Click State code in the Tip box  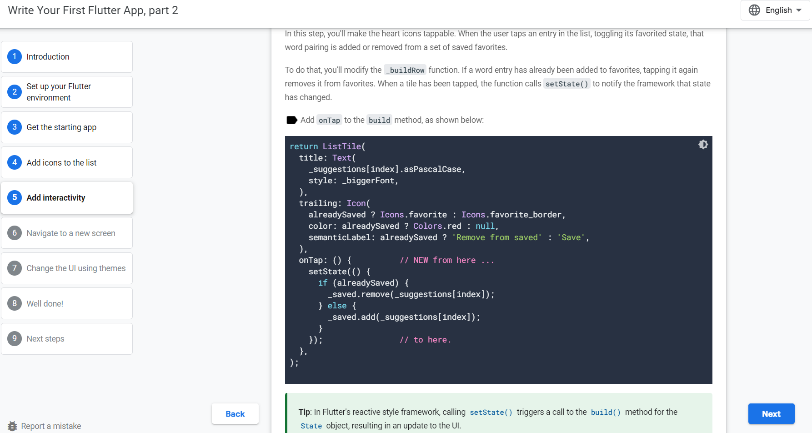(311, 426)
